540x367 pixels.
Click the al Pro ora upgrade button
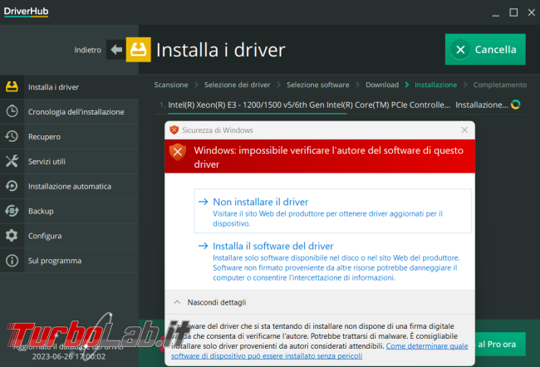[500, 344]
